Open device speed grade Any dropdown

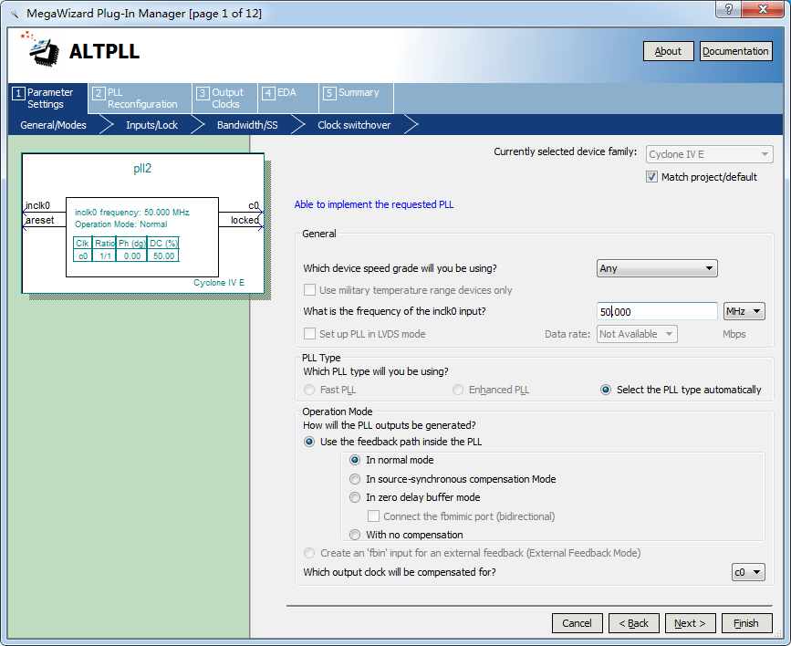657,268
